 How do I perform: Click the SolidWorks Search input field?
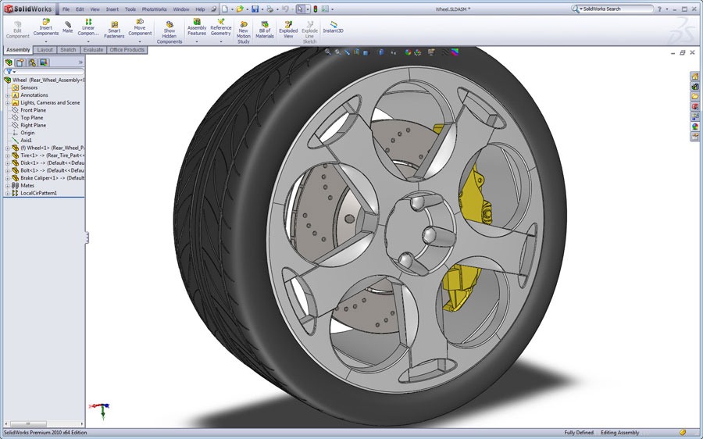(x=617, y=9)
